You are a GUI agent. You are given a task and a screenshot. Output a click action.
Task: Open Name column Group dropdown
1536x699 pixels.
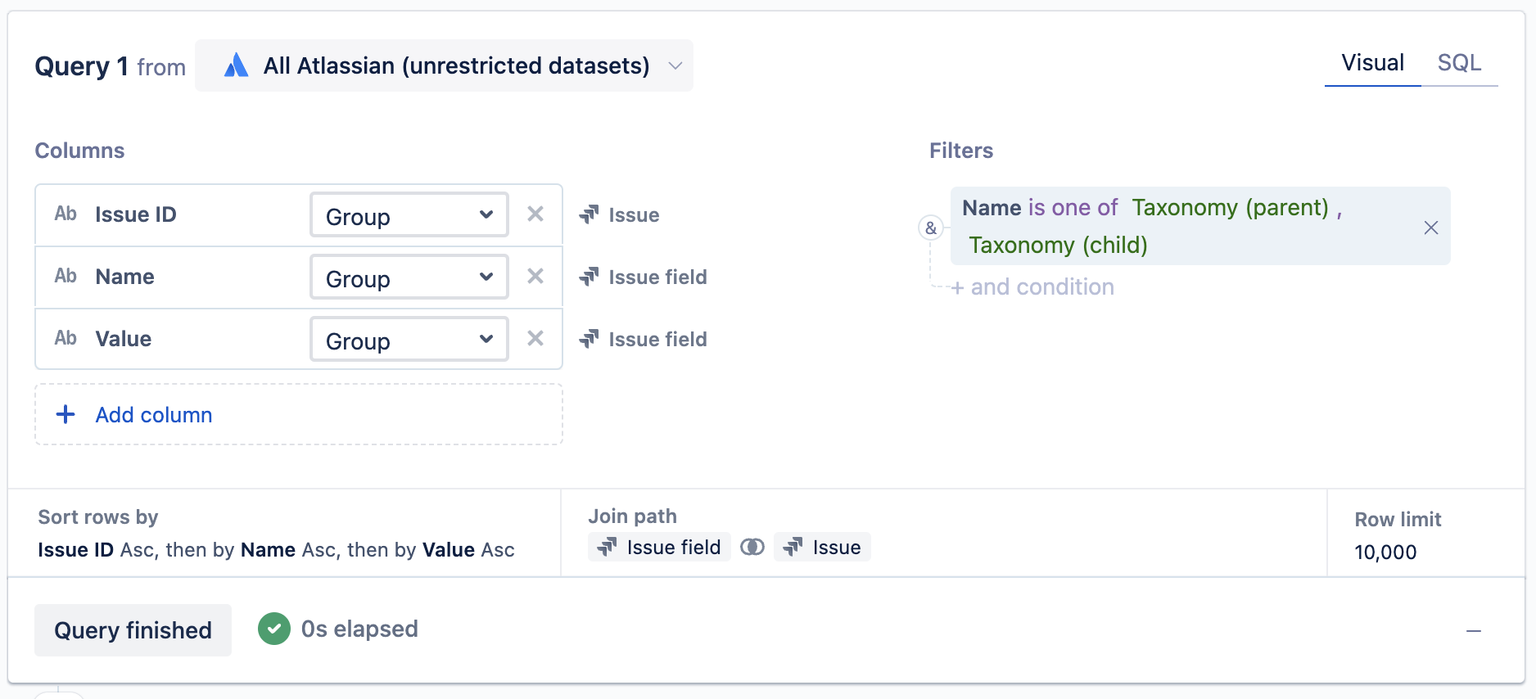[x=409, y=277]
